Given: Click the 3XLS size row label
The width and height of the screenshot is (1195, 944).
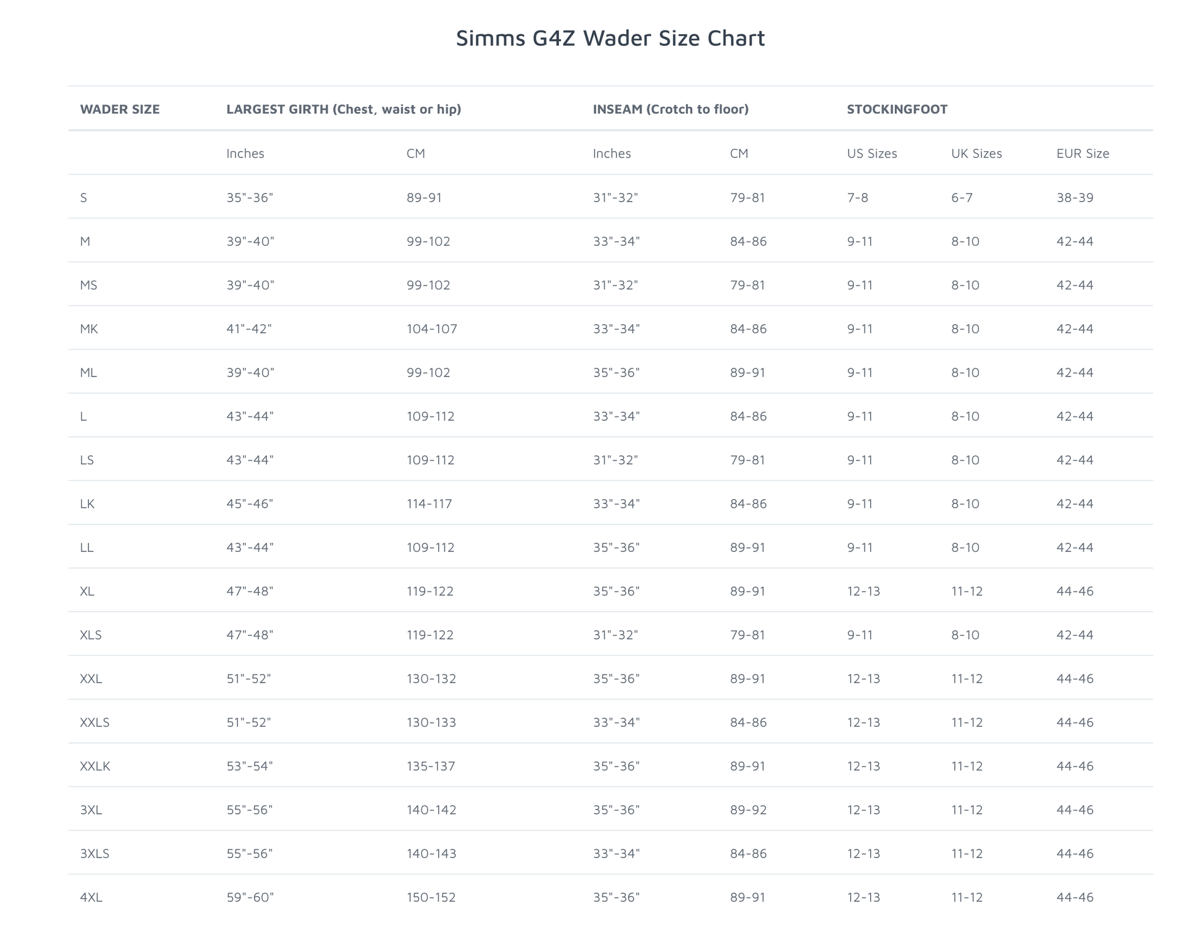Looking at the screenshot, I should pyautogui.click(x=95, y=854).
